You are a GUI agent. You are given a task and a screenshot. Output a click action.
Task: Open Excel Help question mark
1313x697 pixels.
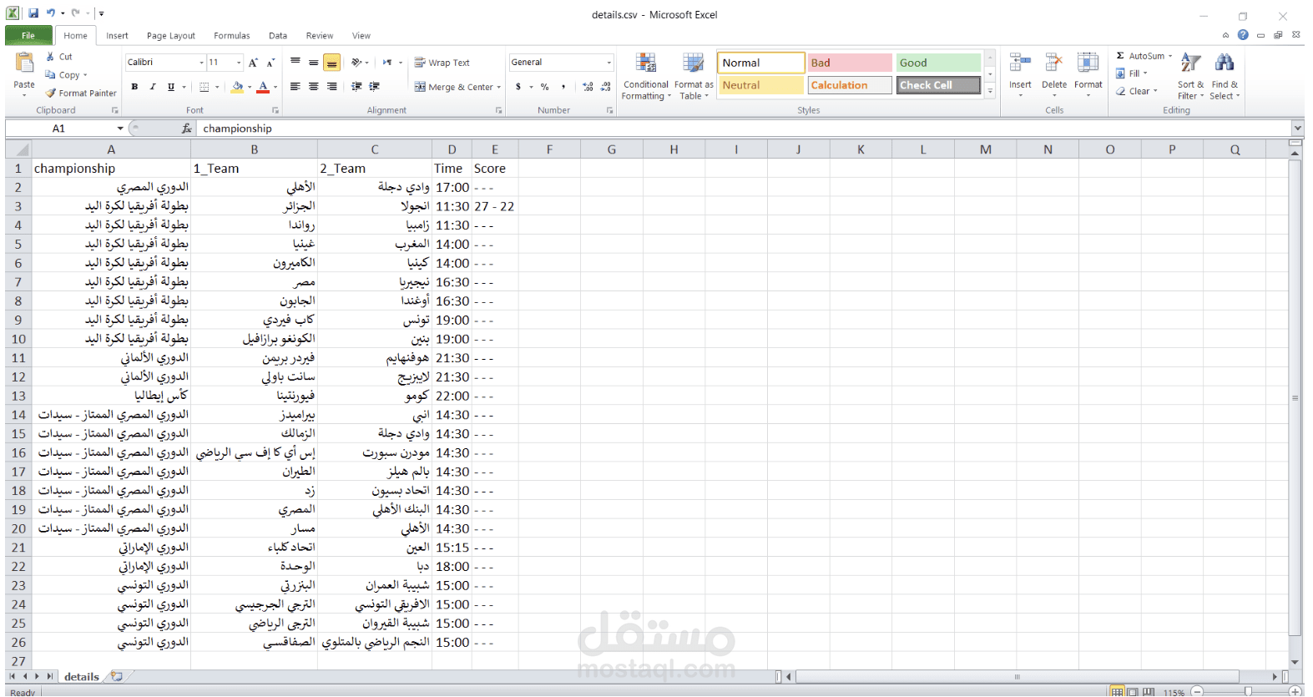(x=1243, y=35)
